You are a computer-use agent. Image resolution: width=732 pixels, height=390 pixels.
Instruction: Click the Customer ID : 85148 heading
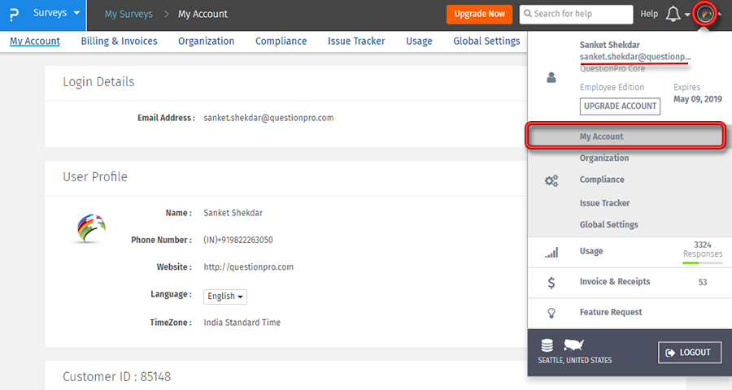pos(116,376)
